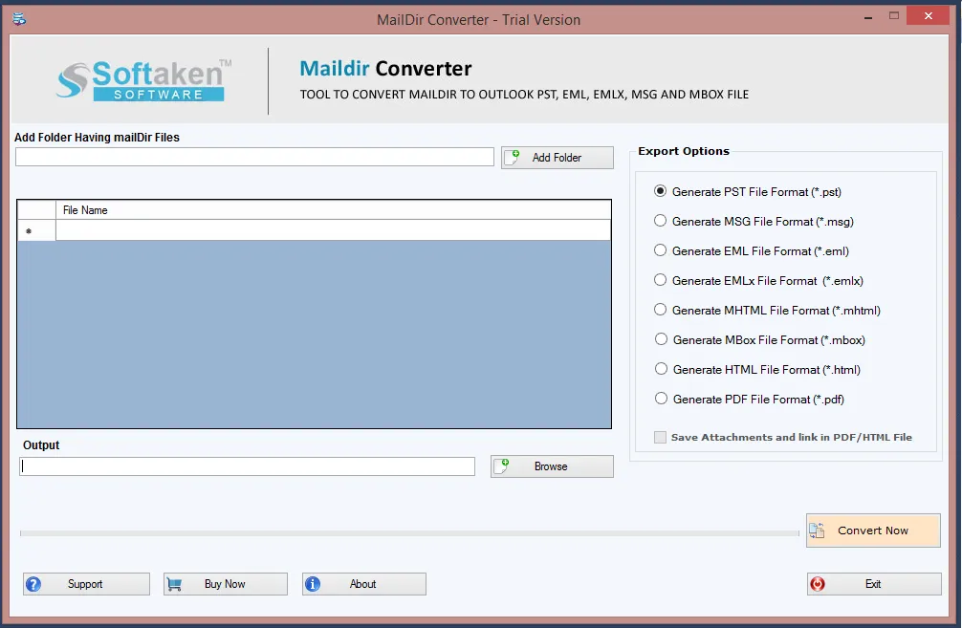Click the Output path input field
962x628 pixels.
pos(248,466)
